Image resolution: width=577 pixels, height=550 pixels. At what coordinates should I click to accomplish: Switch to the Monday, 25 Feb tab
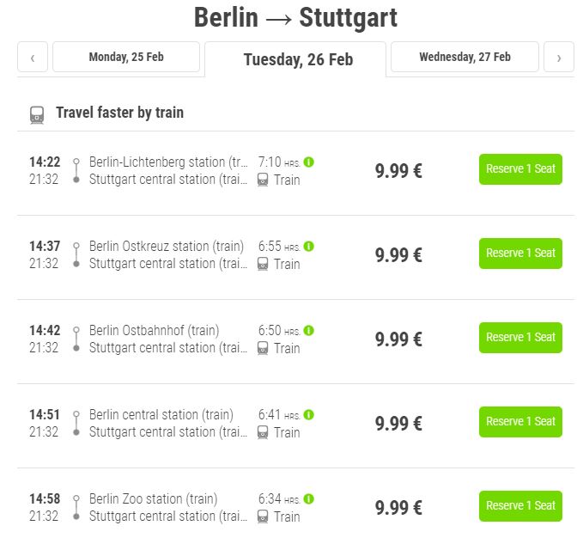(126, 57)
